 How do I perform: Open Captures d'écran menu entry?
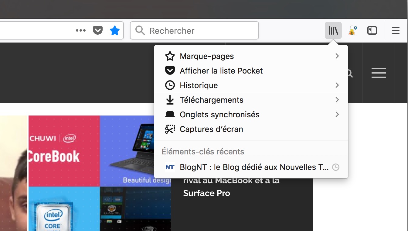point(211,129)
